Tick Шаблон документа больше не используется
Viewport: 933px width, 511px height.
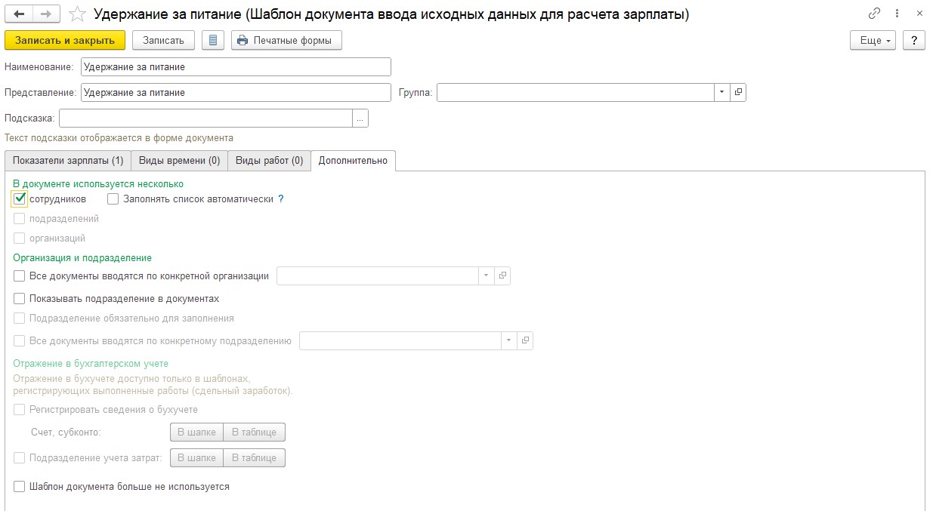pos(20,487)
